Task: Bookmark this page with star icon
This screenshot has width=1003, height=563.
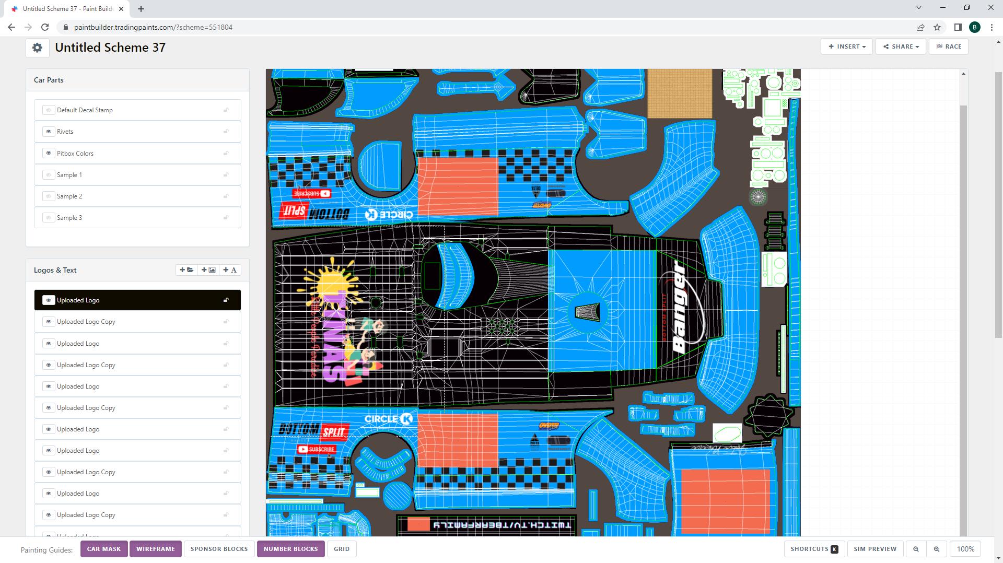Action: [x=937, y=27]
